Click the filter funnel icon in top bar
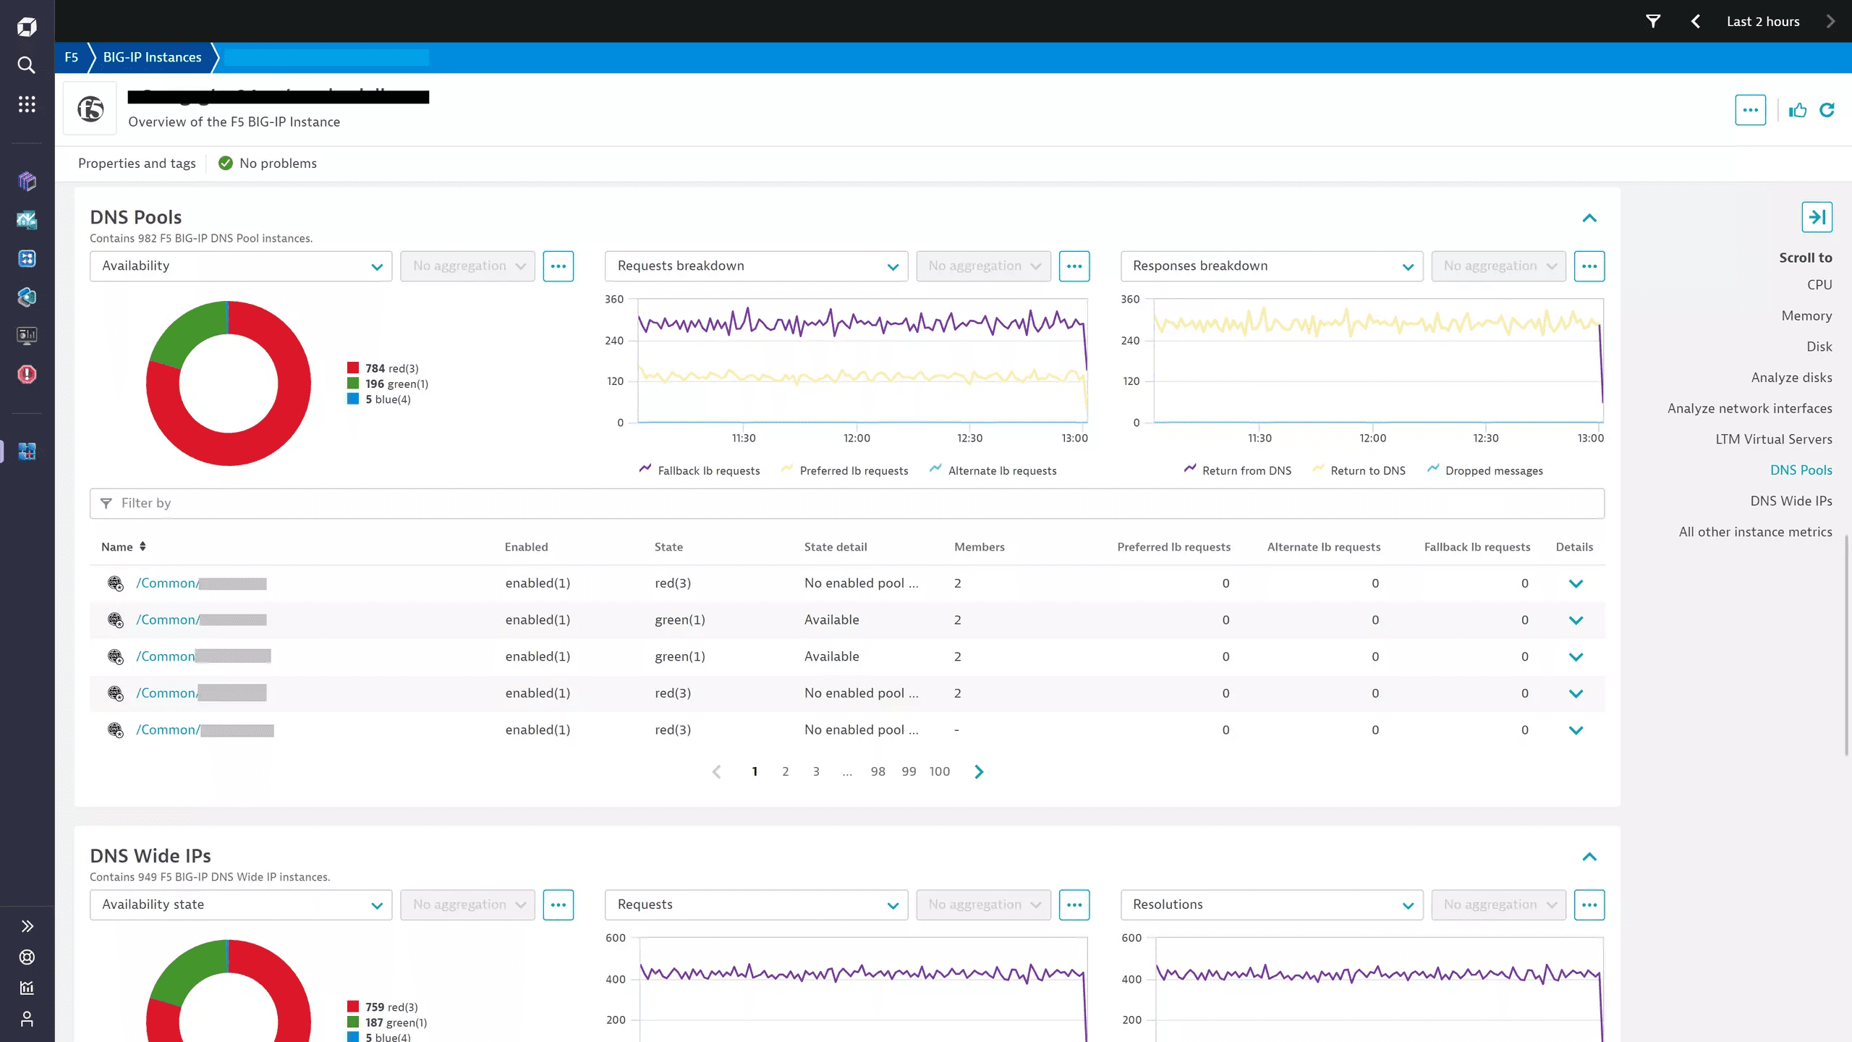Viewport: 1852px width, 1042px height. (x=1653, y=21)
